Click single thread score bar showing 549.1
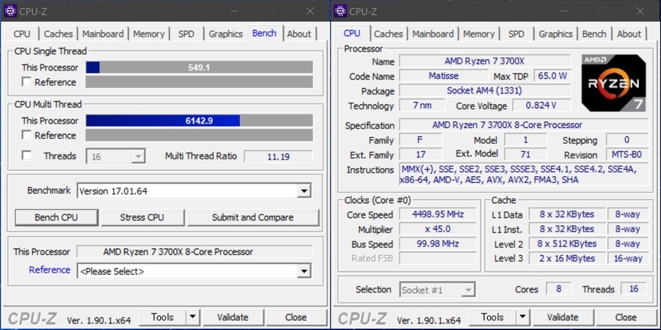Image resolution: width=661 pixels, height=330 pixels. coord(199,67)
